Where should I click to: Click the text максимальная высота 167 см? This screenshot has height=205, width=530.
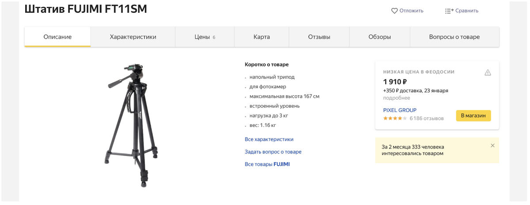click(x=284, y=96)
